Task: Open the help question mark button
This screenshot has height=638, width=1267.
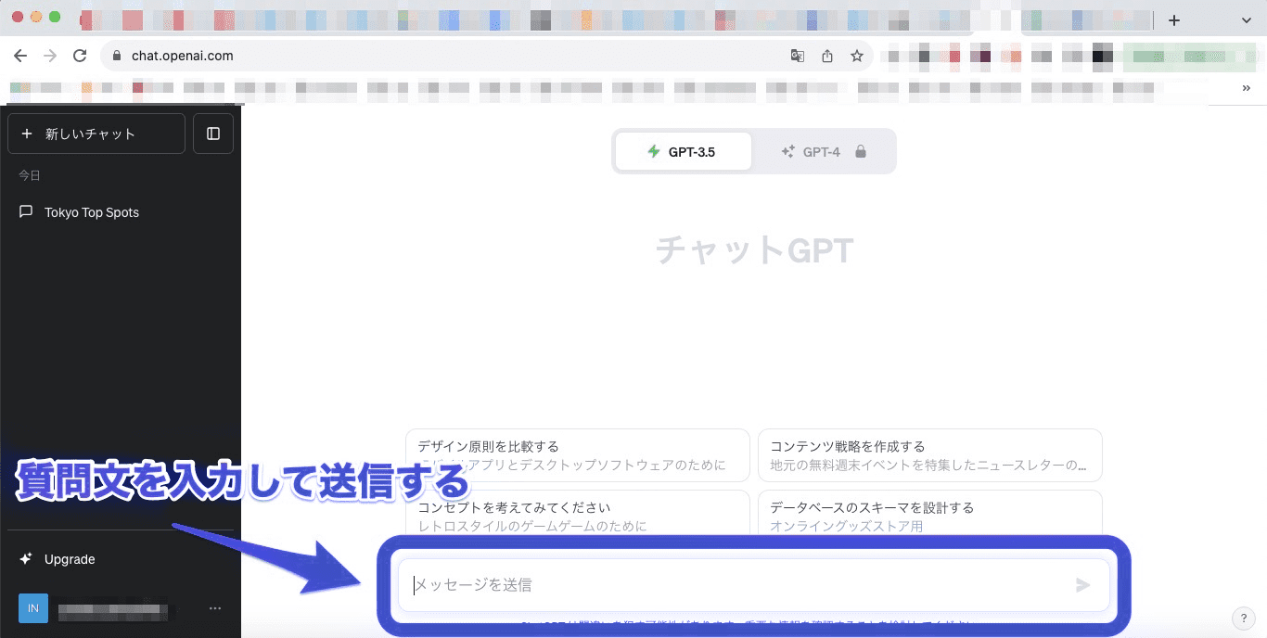Action: click(x=1243, y=618)
